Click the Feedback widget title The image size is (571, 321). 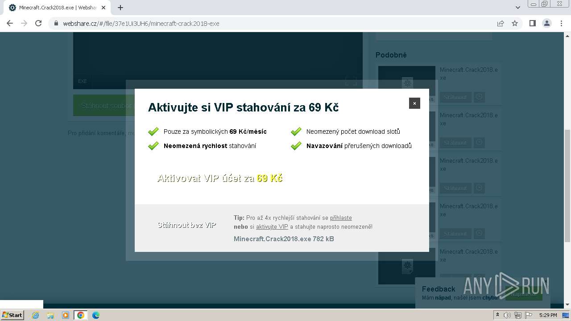(x=439, y=289)
